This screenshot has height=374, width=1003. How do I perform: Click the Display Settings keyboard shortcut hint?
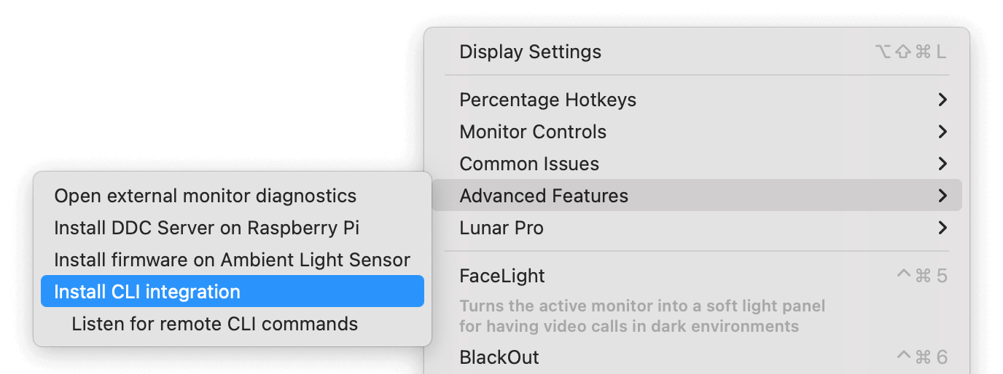coord(910,52)
